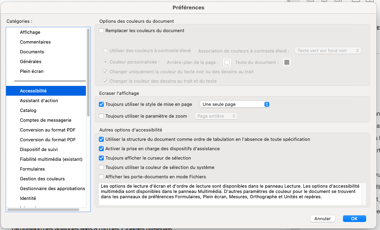Viewport: 380px width, 230px height.
Task: Select Comptes de messagerie category
Action: click(46, 120)
